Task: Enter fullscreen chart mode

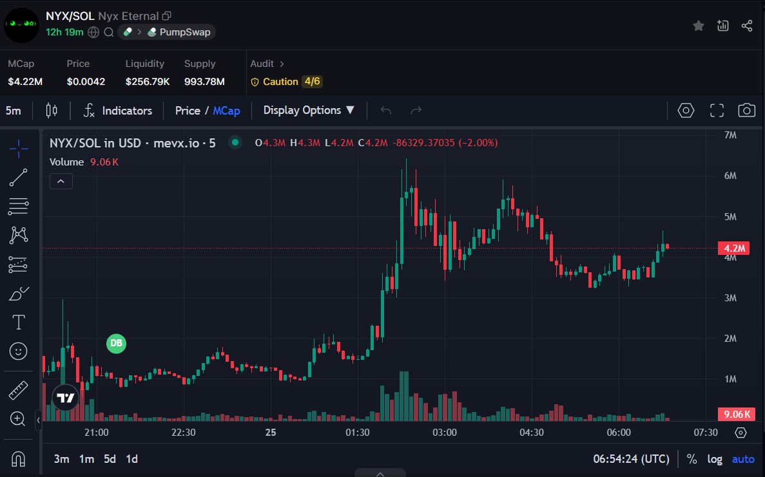Action: point(717,111)
